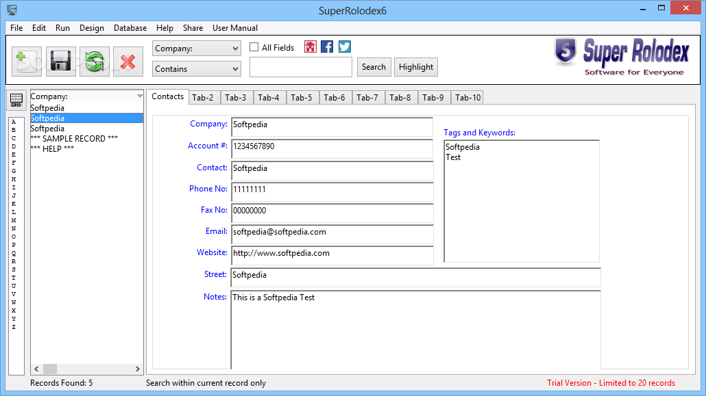This screenshot has width=706, height=396.
Task: Click the record list scroll right arrow
Action: [137, 369]
